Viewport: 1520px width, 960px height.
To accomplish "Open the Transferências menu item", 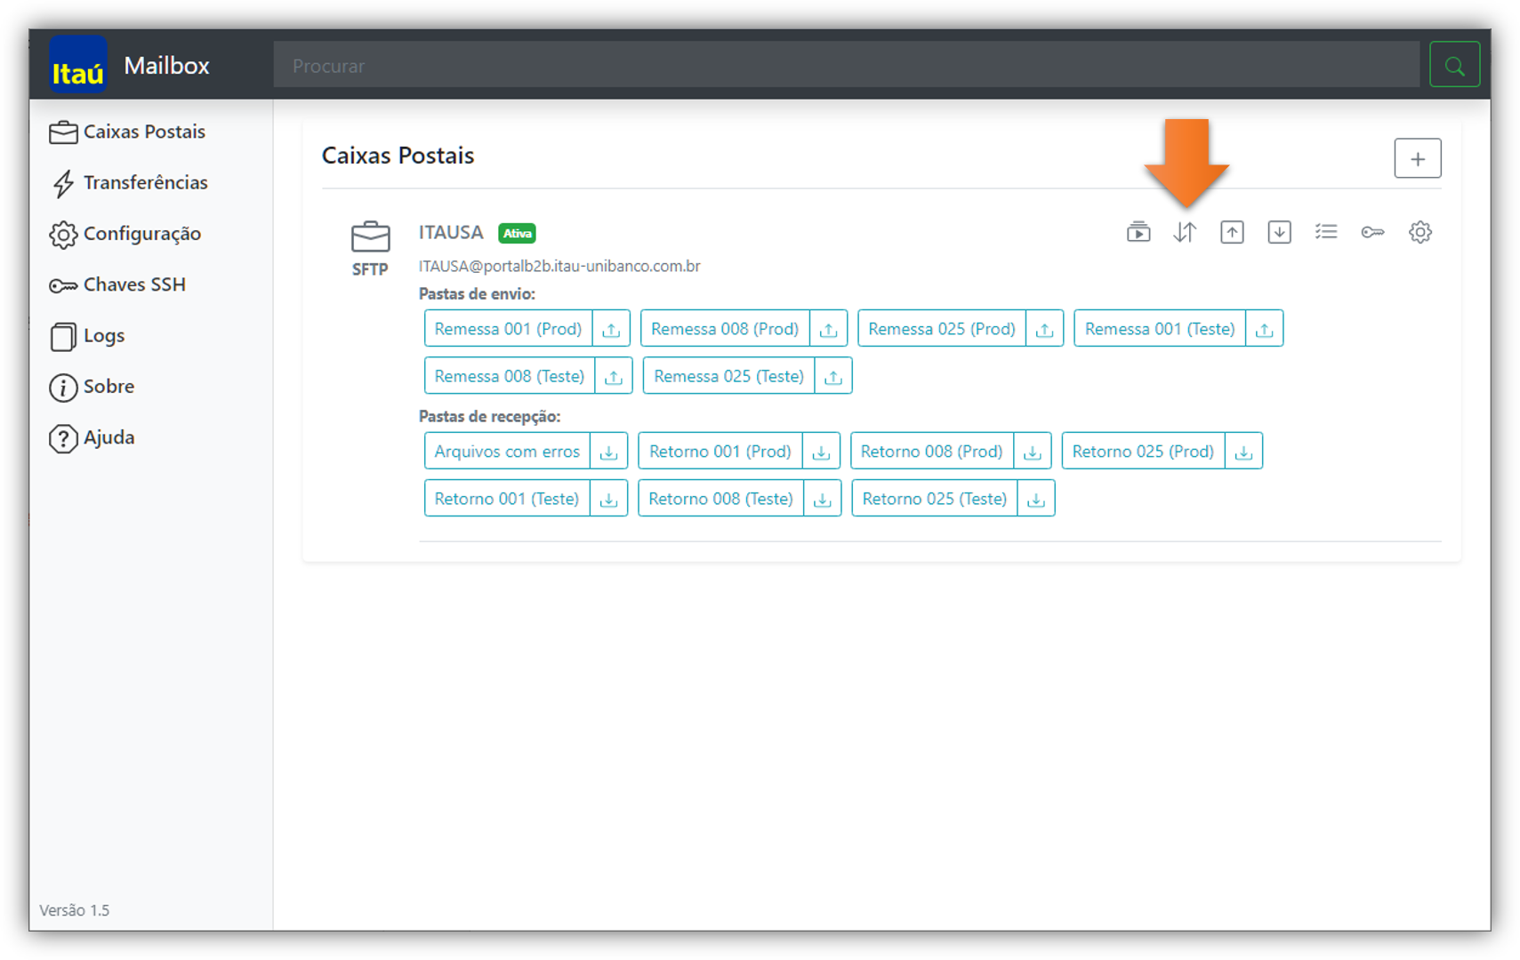I will click(x=145, y=183).
